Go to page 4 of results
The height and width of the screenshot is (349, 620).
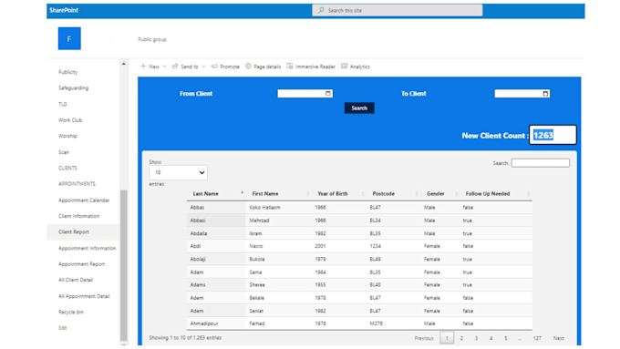coord(491,338)
